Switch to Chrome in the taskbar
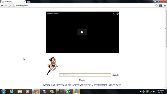The image size is (167, 94). pyautogui.click(x=36, y=91)
